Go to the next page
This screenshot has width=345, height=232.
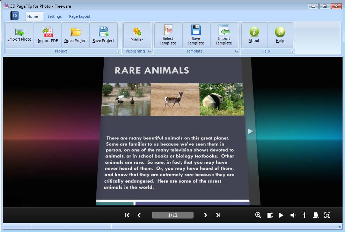click(205, 215)
